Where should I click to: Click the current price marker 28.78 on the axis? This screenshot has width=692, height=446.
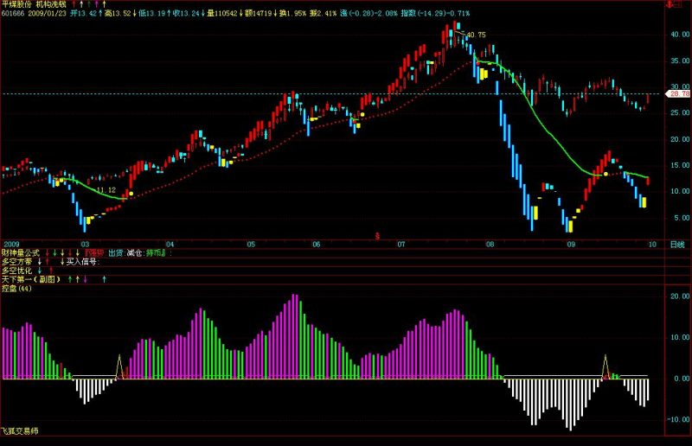tap(679, 94)
